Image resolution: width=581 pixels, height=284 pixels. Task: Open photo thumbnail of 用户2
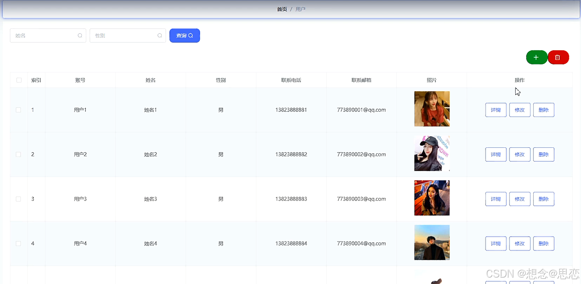click(432, 153)
